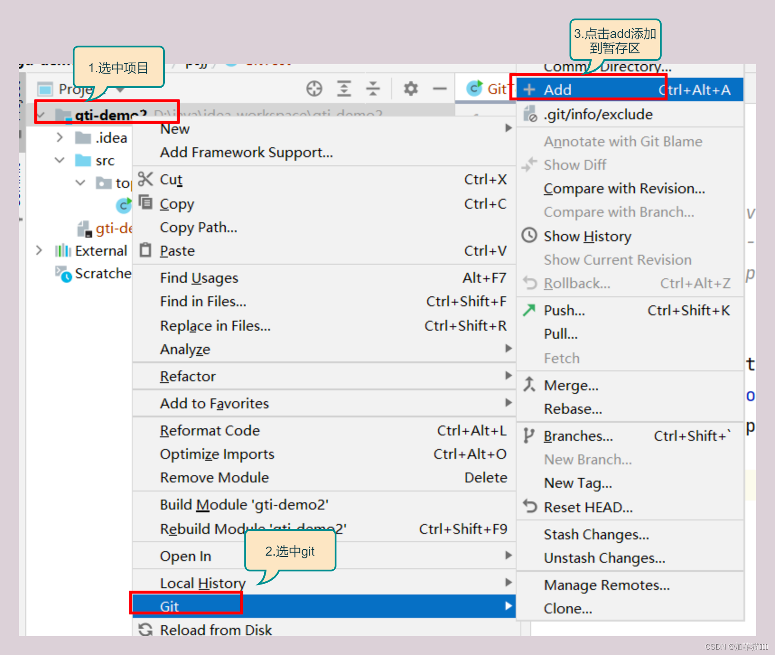Open the New submenu arrow

coord(508,128)
